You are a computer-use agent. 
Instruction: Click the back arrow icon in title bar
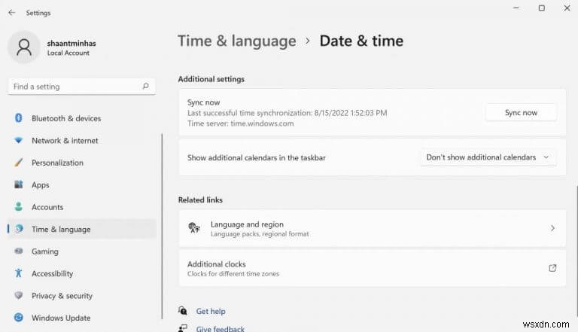(11, 13)
